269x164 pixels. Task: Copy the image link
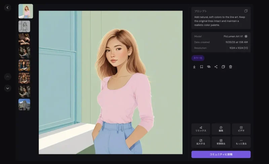click(208, 67)
